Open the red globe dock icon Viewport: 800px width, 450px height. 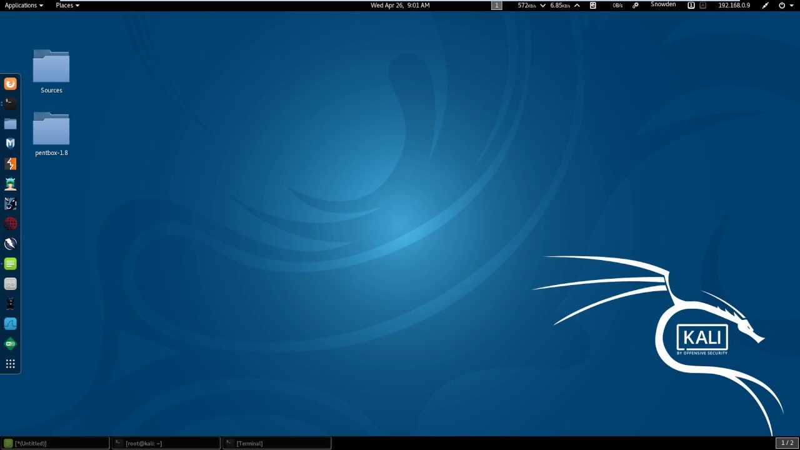point(10,224)
